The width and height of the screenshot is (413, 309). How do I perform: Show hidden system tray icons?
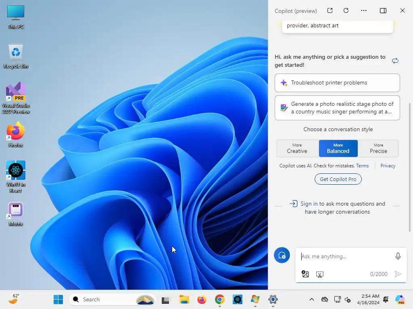pos(312,299)
